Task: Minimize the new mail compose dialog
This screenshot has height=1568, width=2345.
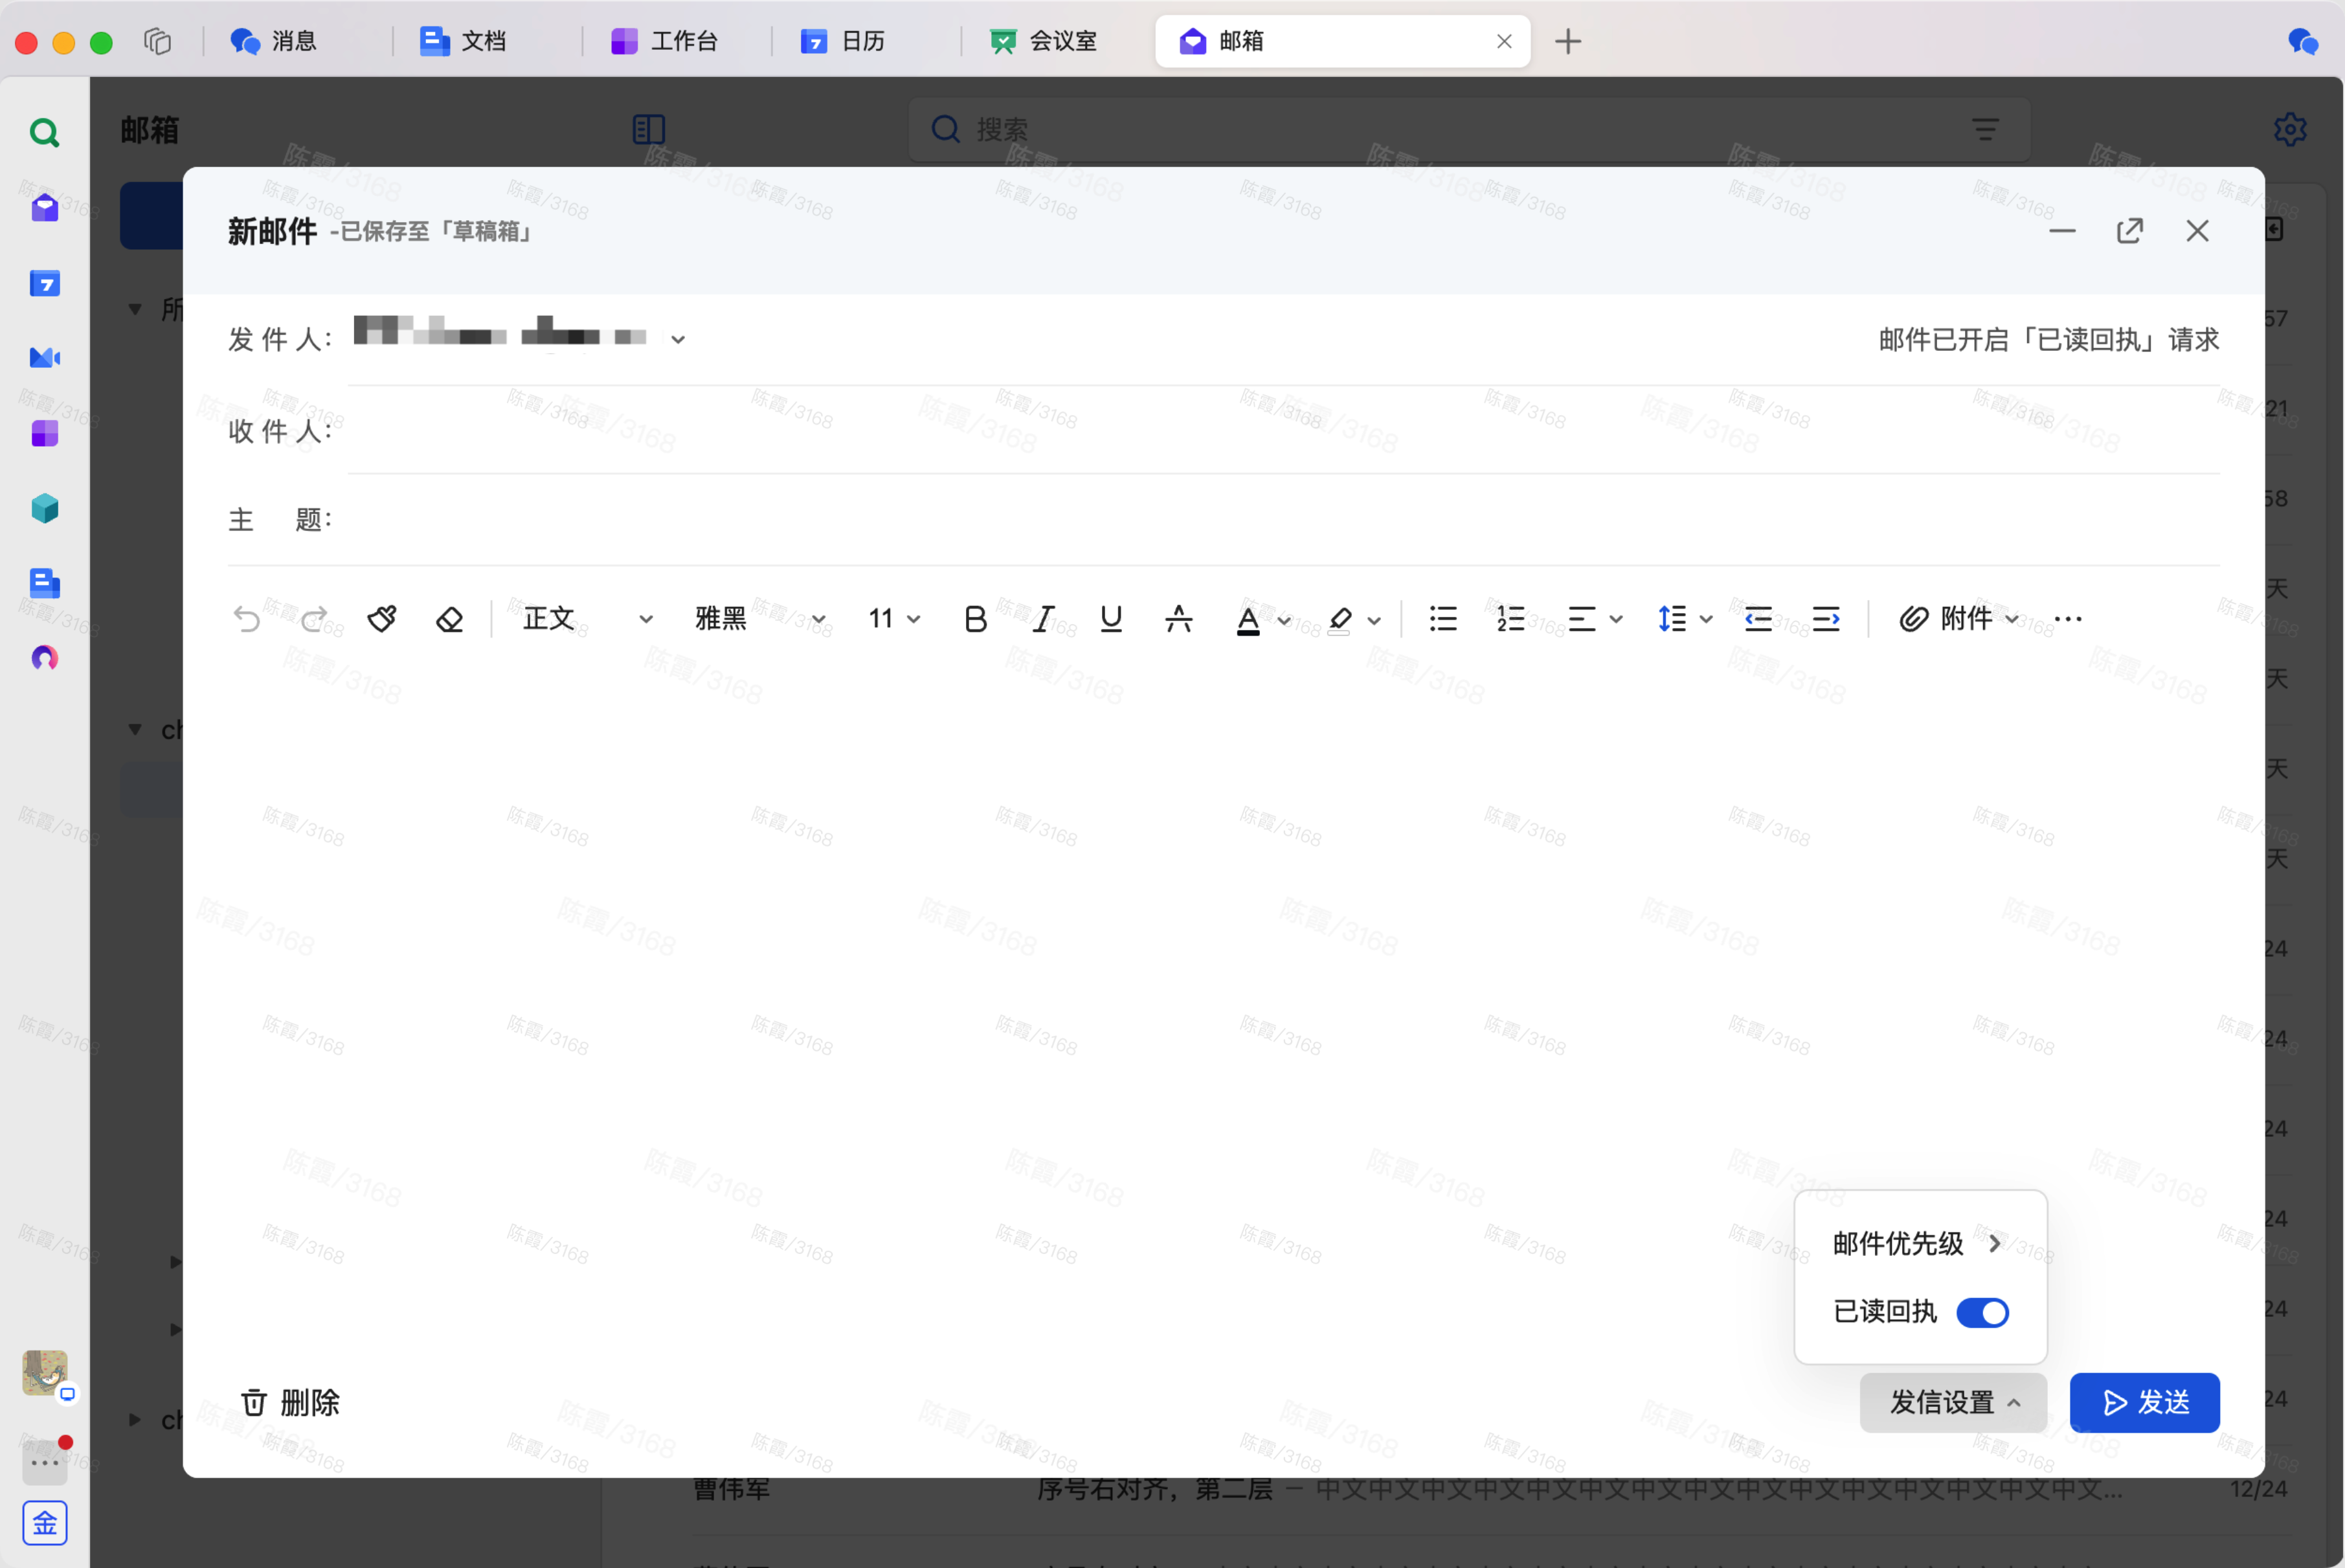Action: 2062,231
